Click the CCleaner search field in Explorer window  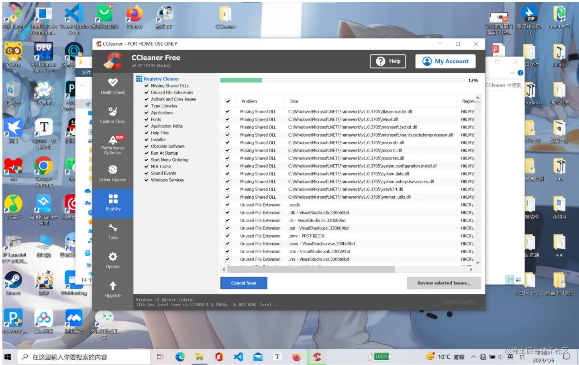503,85
